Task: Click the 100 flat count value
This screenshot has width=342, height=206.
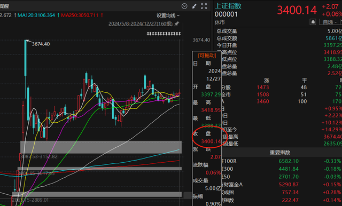Action: click(302, 101)
